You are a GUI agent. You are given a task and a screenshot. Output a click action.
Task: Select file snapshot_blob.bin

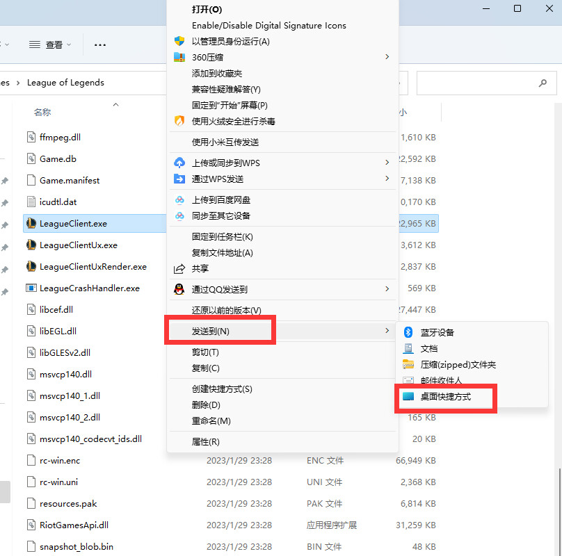(77, 546)
